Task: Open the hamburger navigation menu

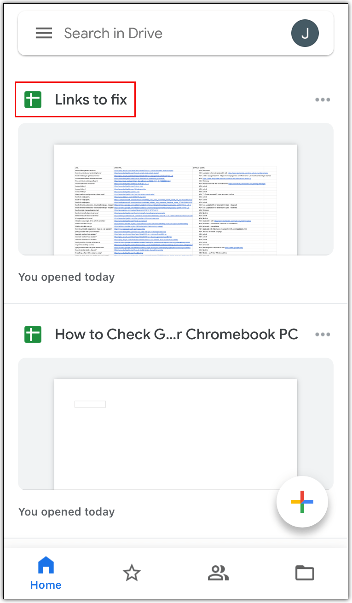Action: pos(44,33)
